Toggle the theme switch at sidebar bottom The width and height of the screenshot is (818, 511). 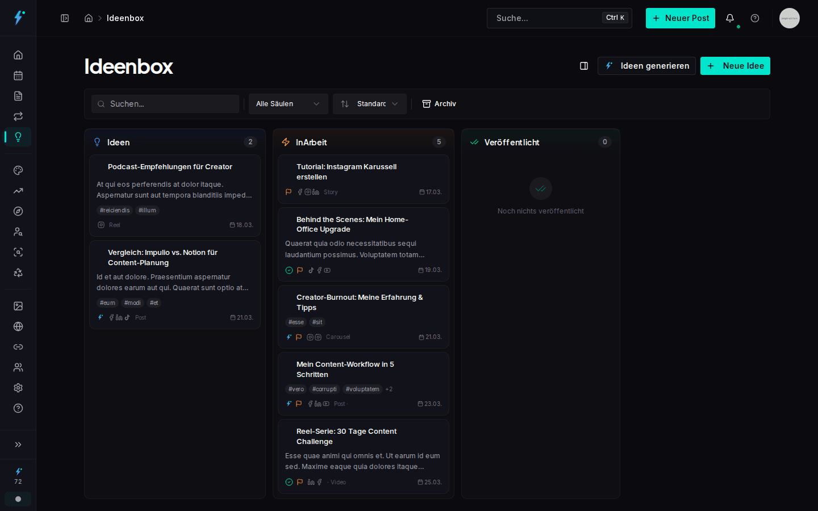point(18,499)
